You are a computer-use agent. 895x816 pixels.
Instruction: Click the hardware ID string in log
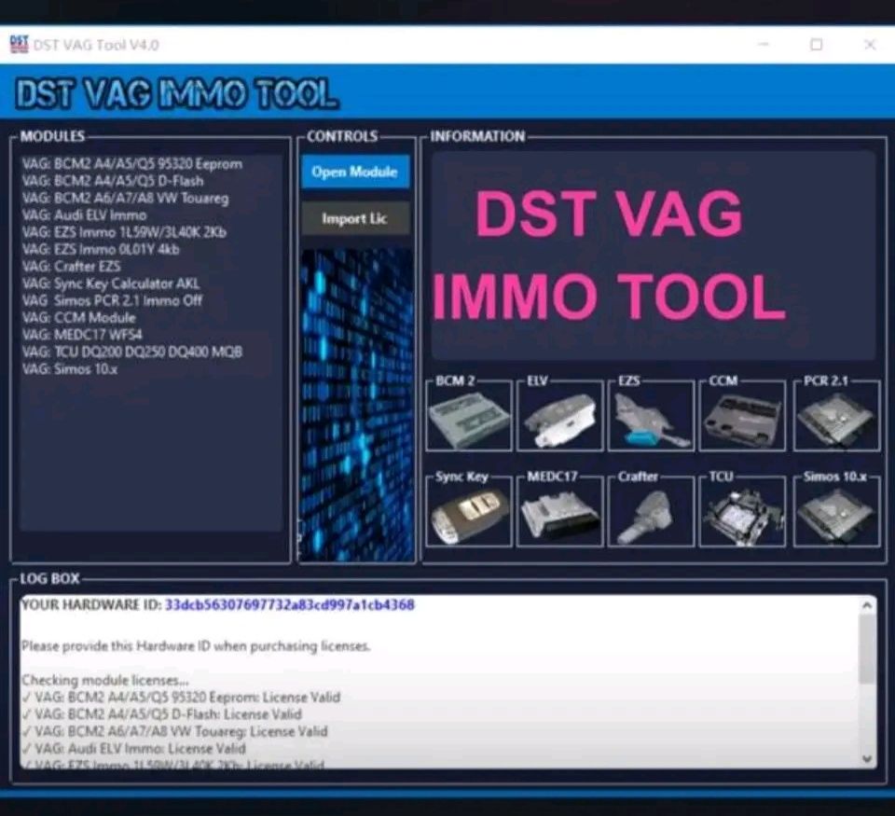coord(289,605)
